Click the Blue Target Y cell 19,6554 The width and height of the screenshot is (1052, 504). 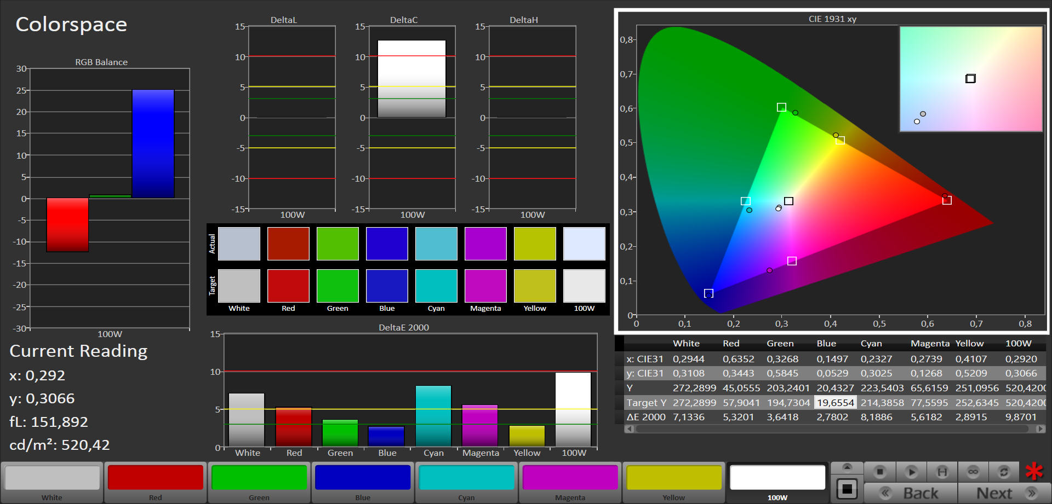[x=835, y=403]
